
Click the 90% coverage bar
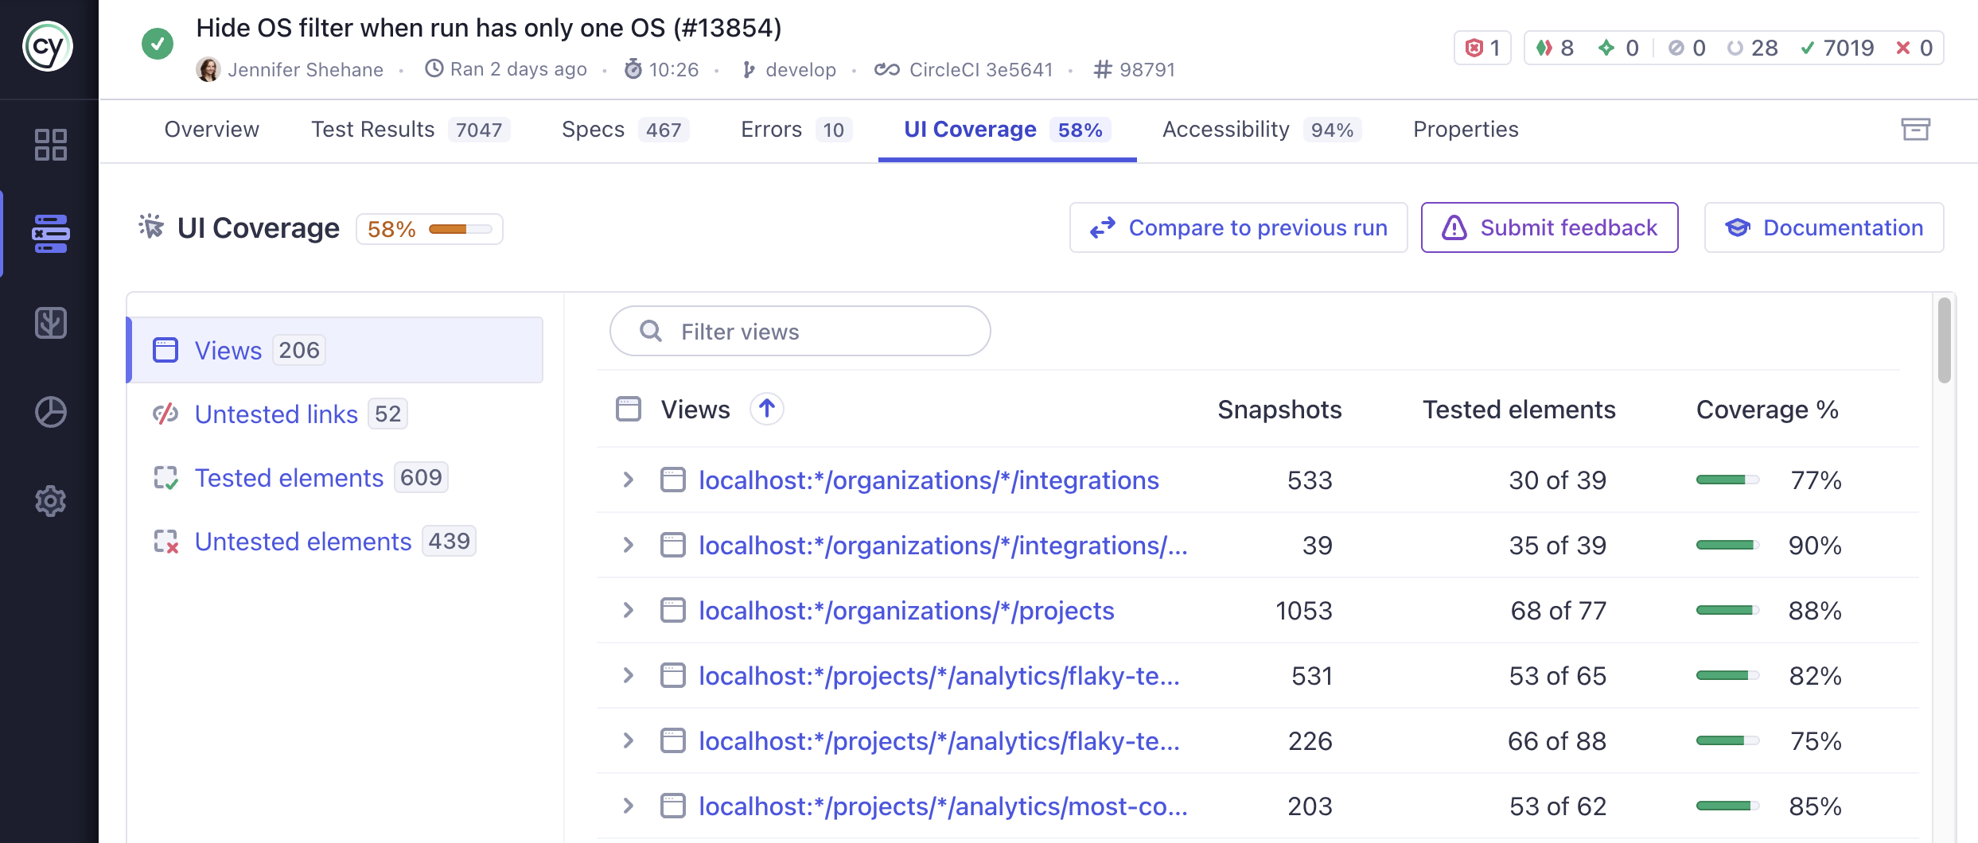click(1727, 545)
